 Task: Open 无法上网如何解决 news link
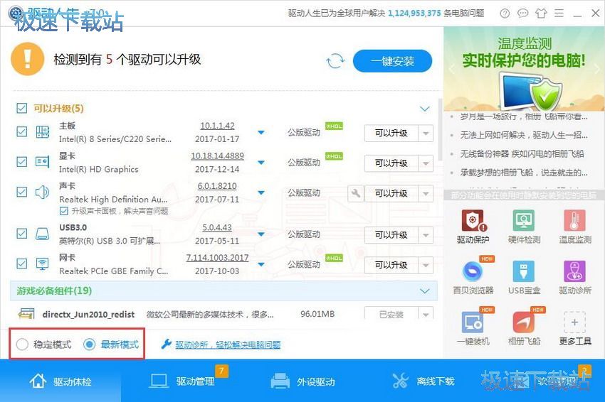point(524,135)
